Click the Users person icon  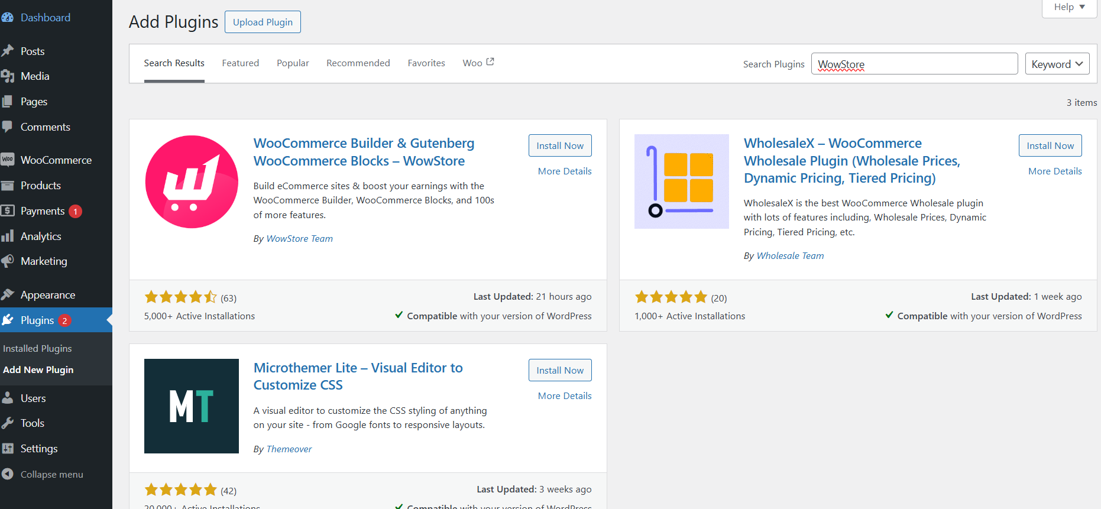(x=7, y=398)
